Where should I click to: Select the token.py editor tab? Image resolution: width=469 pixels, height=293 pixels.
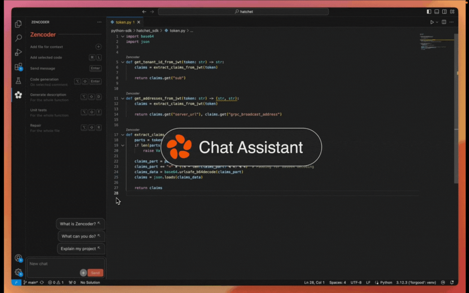click(124, 22)
